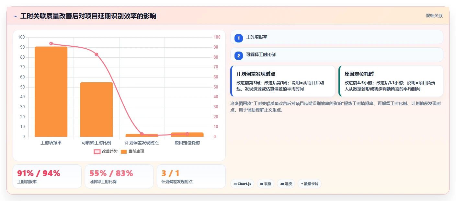Screen dimensions: 456x201
Task: Open the 可解释工时比例 list item
Action: click(337, 55)
